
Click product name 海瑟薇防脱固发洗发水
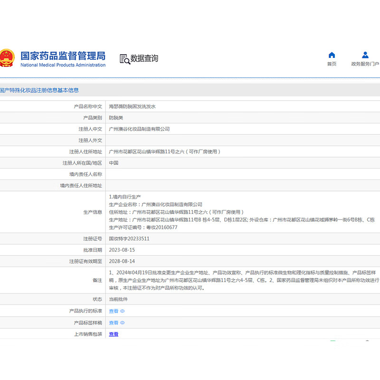pyautogui.click(x=132, y=106)
